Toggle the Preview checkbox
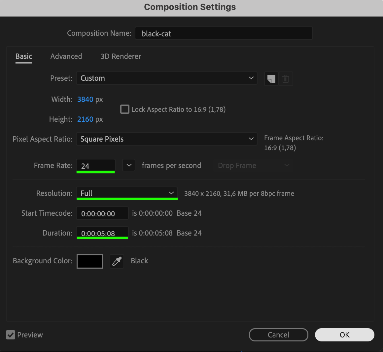Viewport: 383px width, 352px height. pos(11,335)
